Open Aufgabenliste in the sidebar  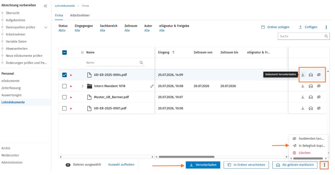pyautogui.click(x=15, y=20)
